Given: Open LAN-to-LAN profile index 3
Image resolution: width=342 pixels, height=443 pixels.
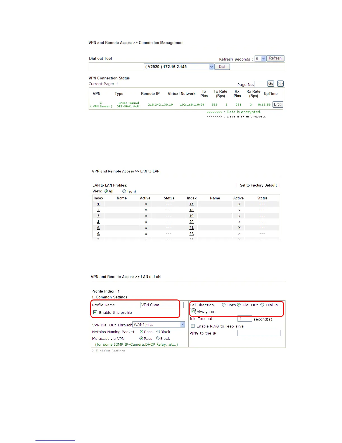Looking at the screenshot, I should pos(99,216).
